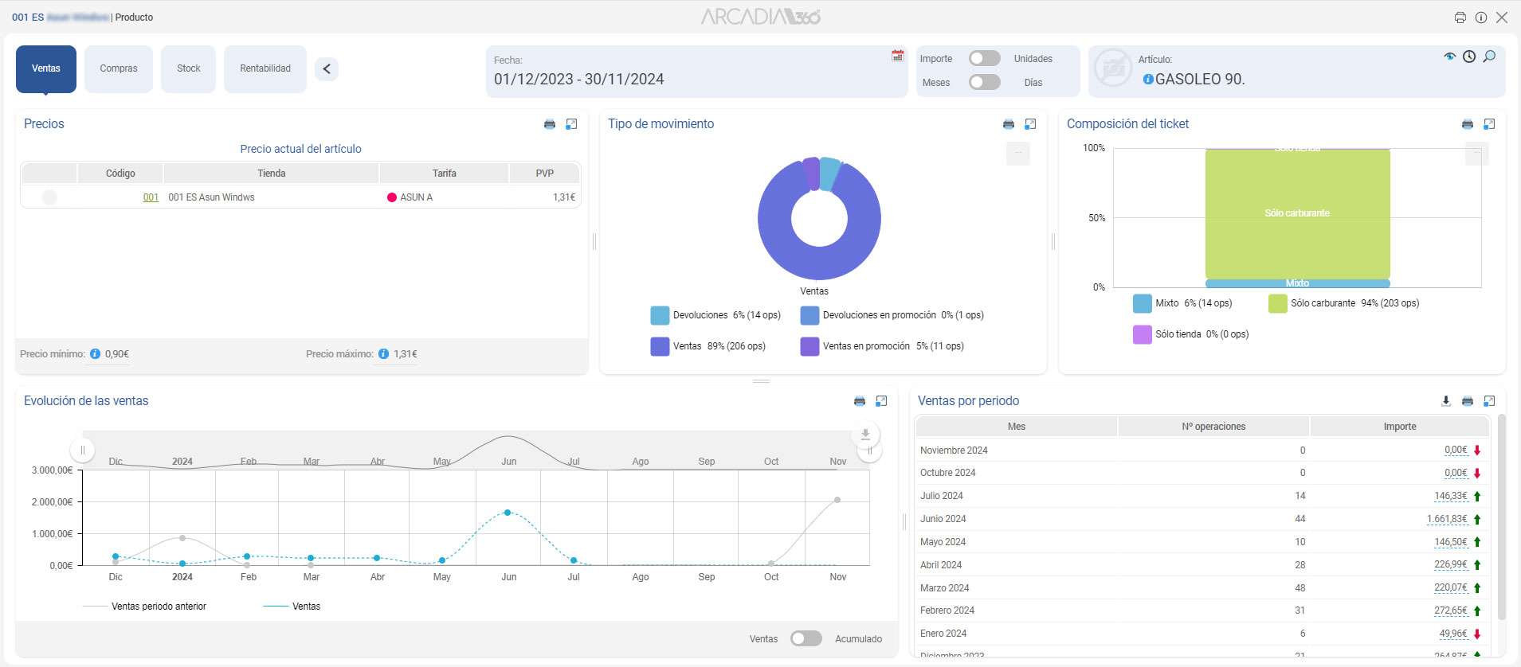
Task: Print the Composición del ticket panel
Action: coord(1468,124)
